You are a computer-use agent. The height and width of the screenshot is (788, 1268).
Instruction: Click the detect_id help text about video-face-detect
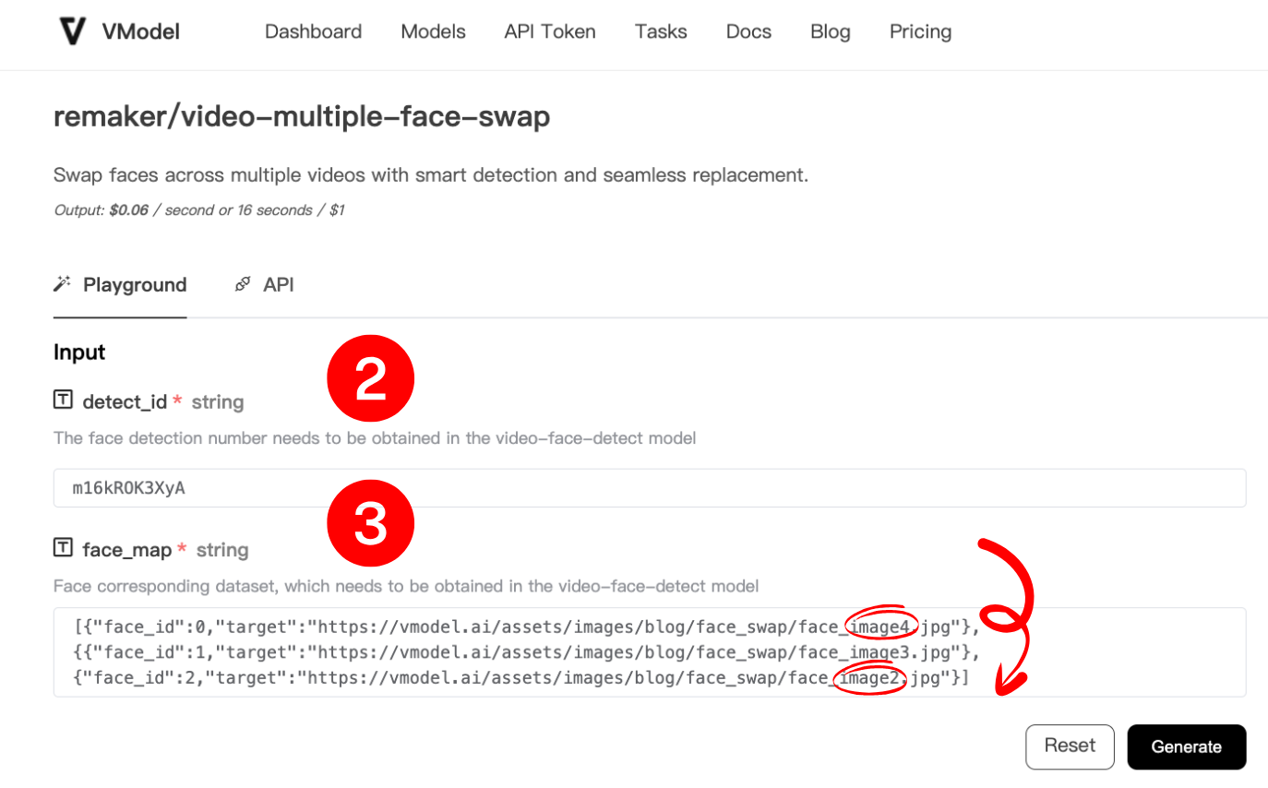375,438
